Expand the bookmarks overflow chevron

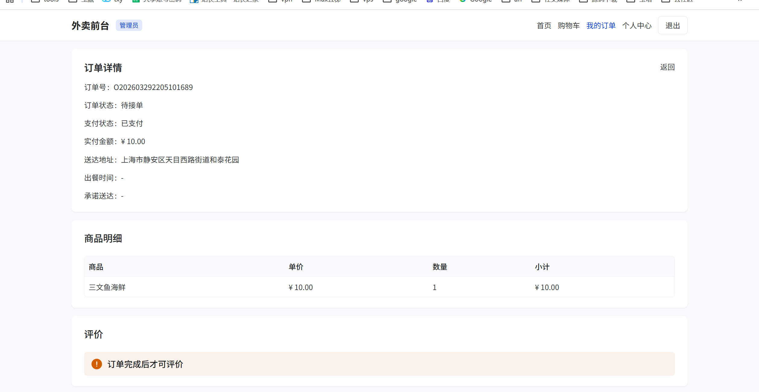[x=740, y=1]
